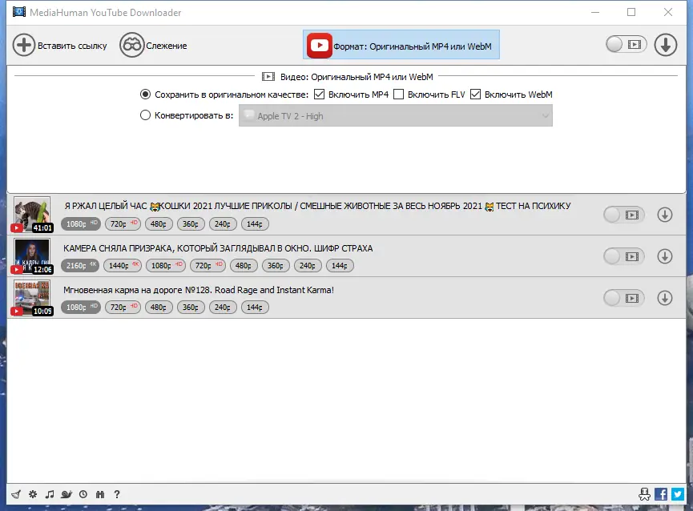
Task: Toggle the global video switch in toolbar
Action: pos(626,44)
